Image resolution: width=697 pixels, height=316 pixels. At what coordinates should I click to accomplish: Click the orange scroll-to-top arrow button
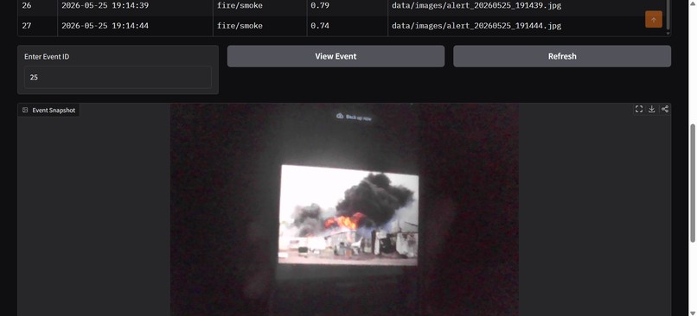(x=654, y=20)
